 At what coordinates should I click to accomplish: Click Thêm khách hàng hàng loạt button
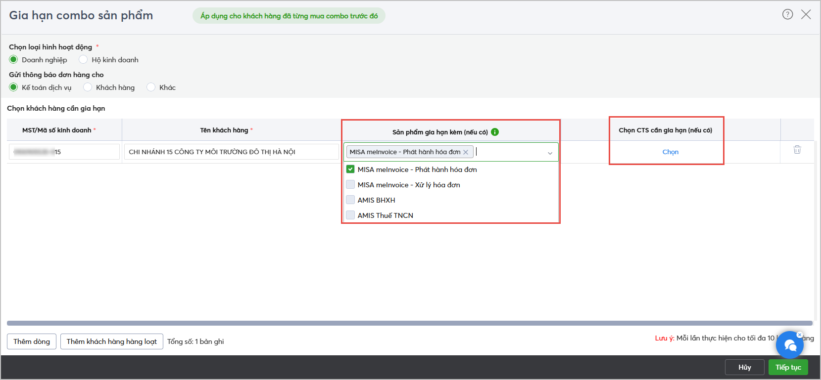pos(112,341)
